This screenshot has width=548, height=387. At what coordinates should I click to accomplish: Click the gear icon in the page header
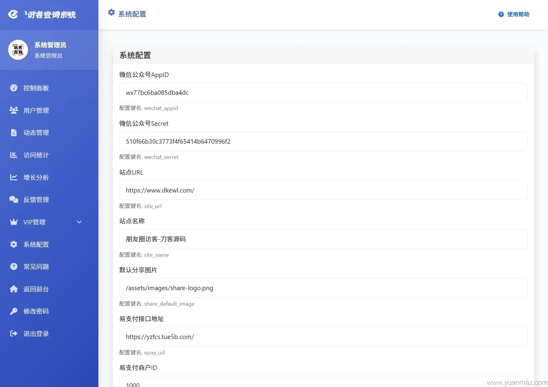pos(111,12)
